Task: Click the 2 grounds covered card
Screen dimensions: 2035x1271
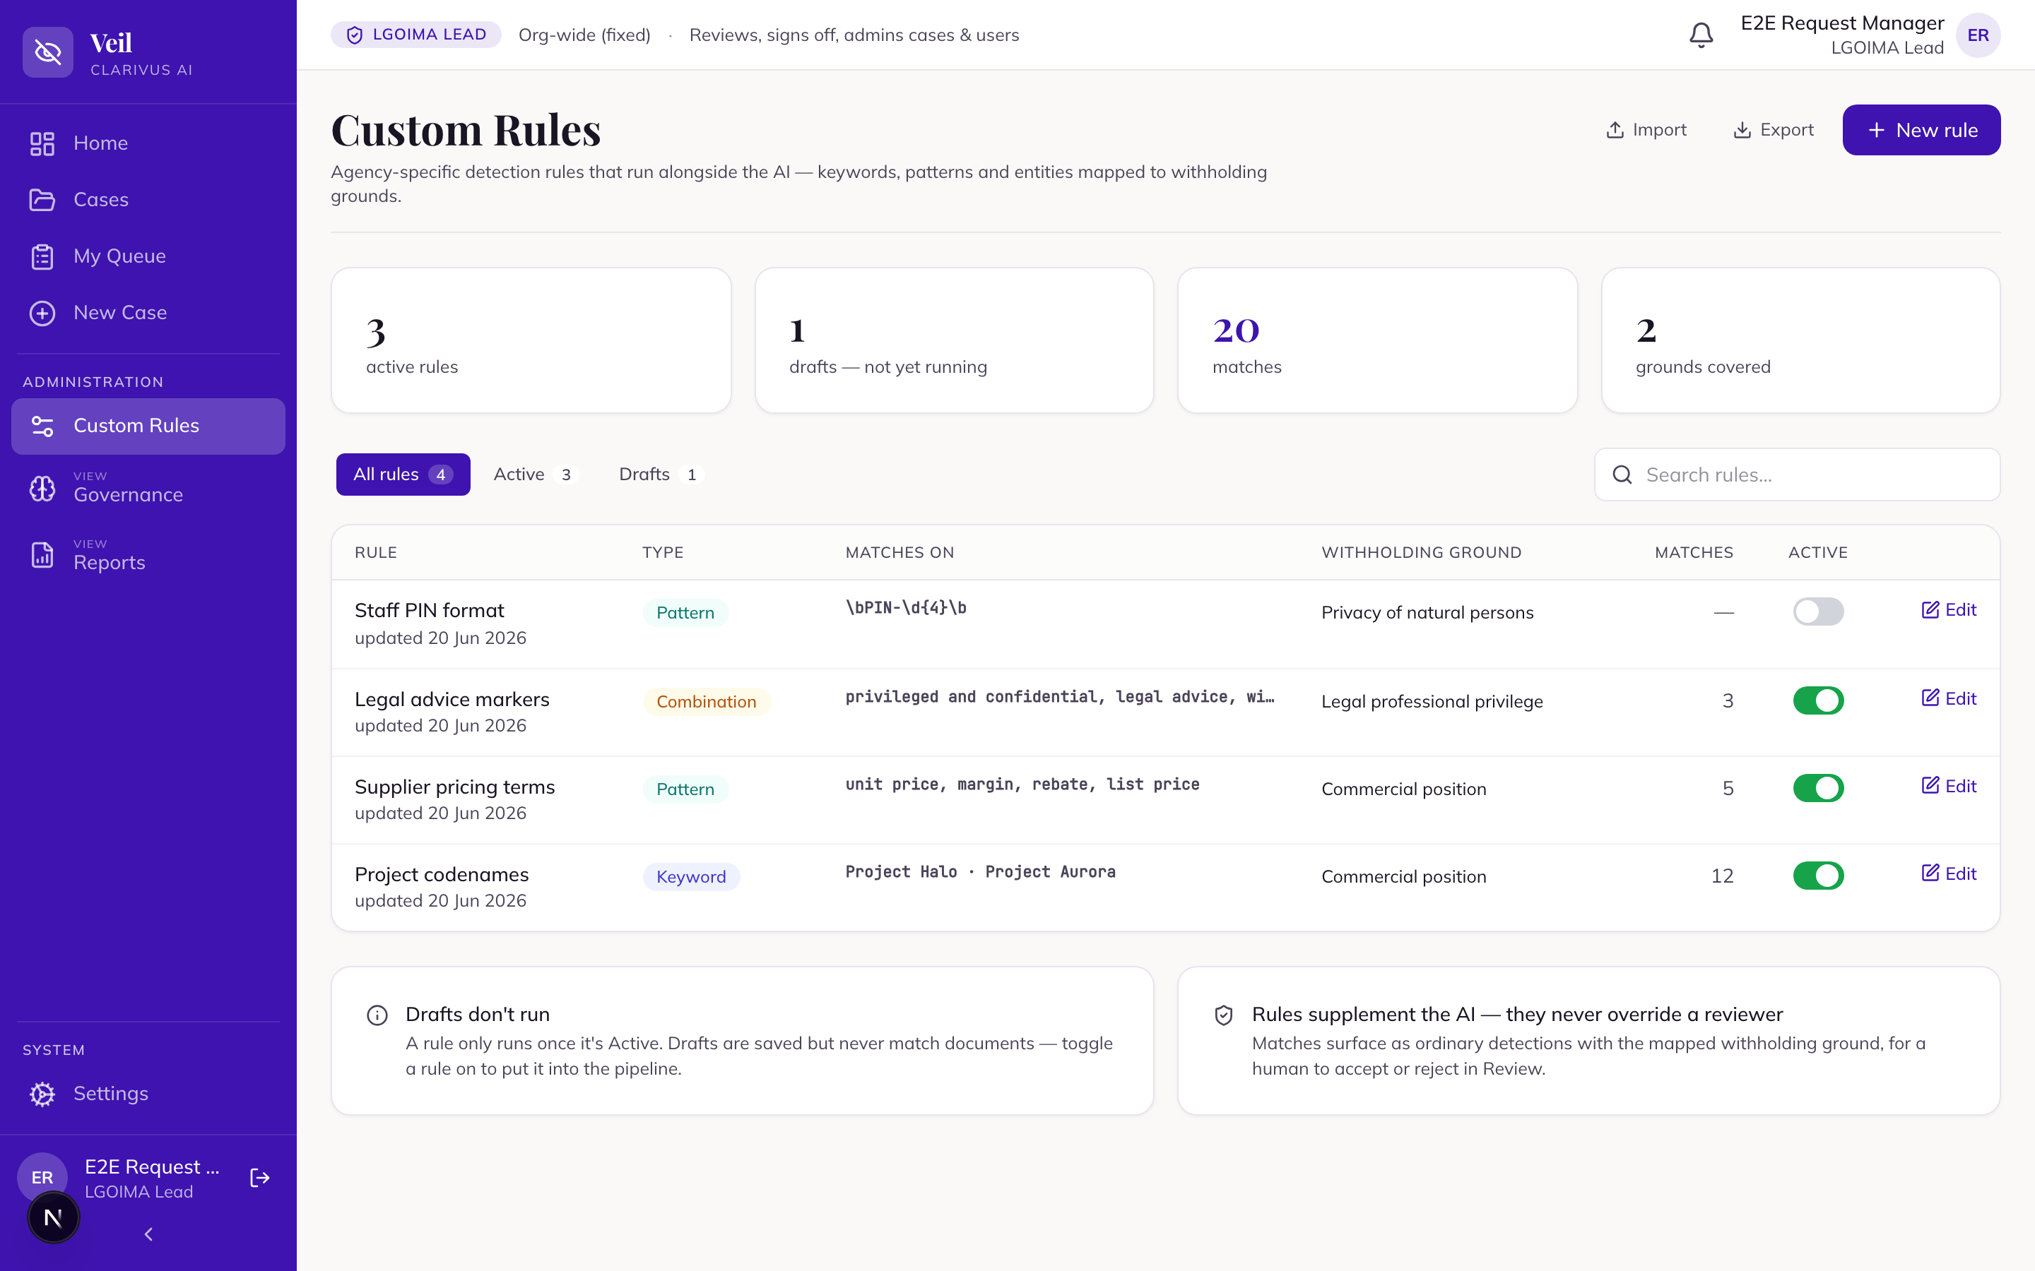Action: [1800, 340]
